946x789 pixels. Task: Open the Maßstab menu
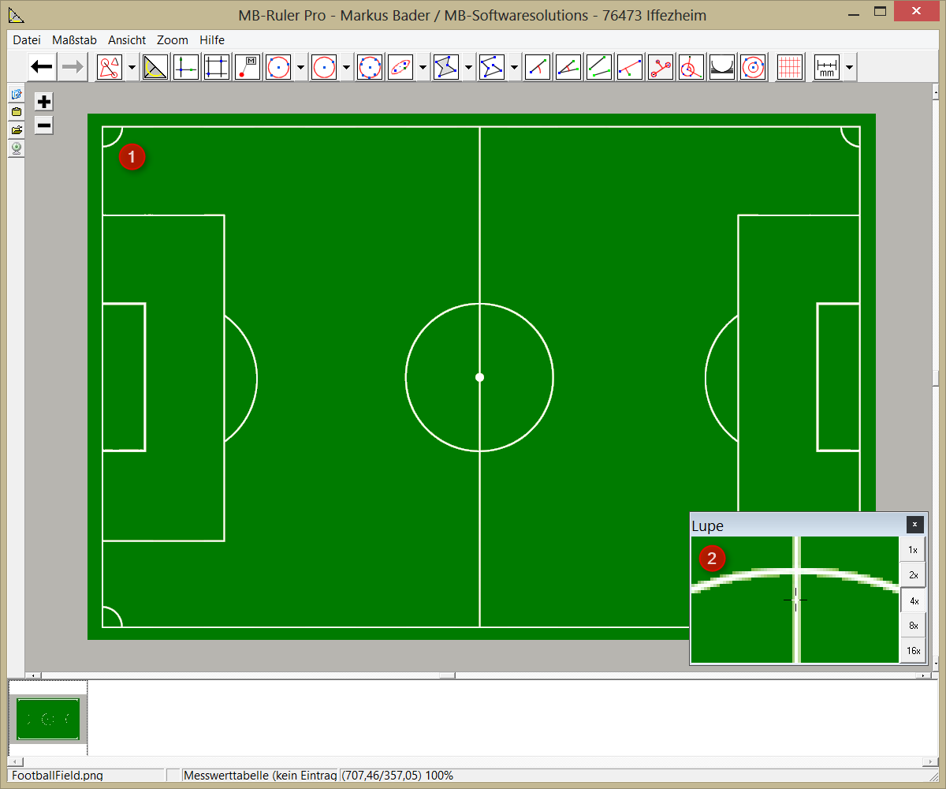coord(74,39)
